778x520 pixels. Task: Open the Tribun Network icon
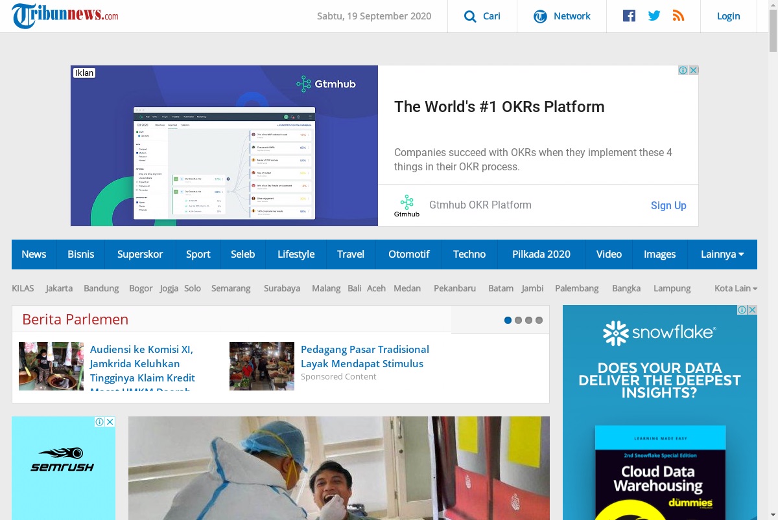coord(540,16)
